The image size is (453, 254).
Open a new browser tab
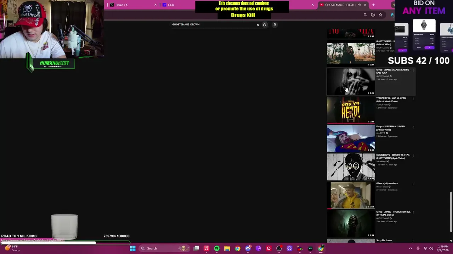click(x=373, y=5)
